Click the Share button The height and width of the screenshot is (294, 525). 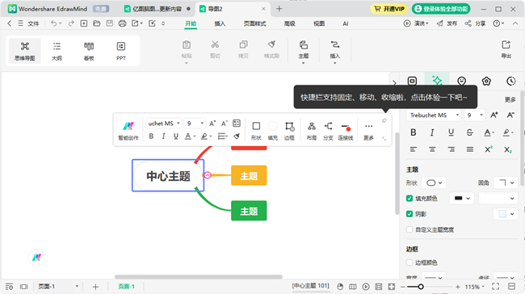pos(475,23)
